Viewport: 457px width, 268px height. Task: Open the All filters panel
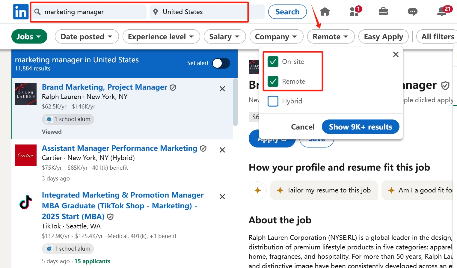437,36
